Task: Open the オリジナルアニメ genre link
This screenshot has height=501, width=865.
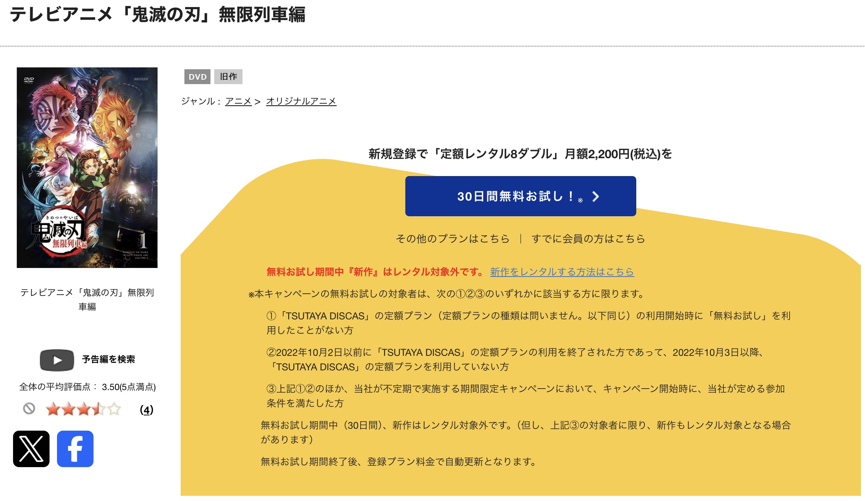Action: pyautogui.click(x=301, y=101)
